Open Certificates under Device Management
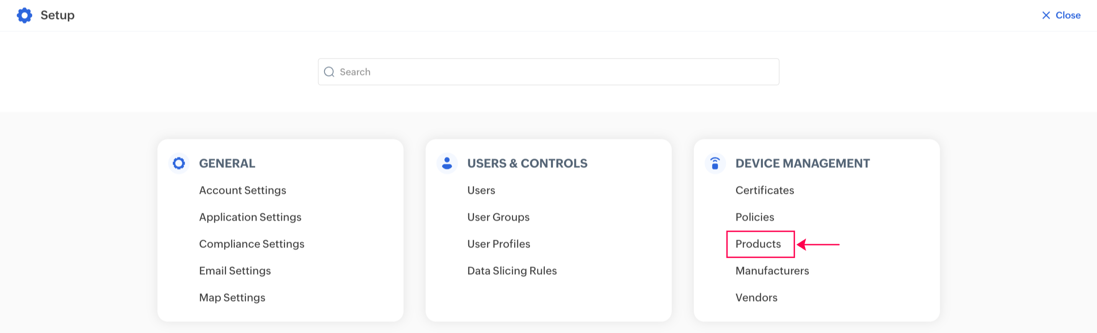The height and width of the screenshot is (333, 1097). pos(764,190)
